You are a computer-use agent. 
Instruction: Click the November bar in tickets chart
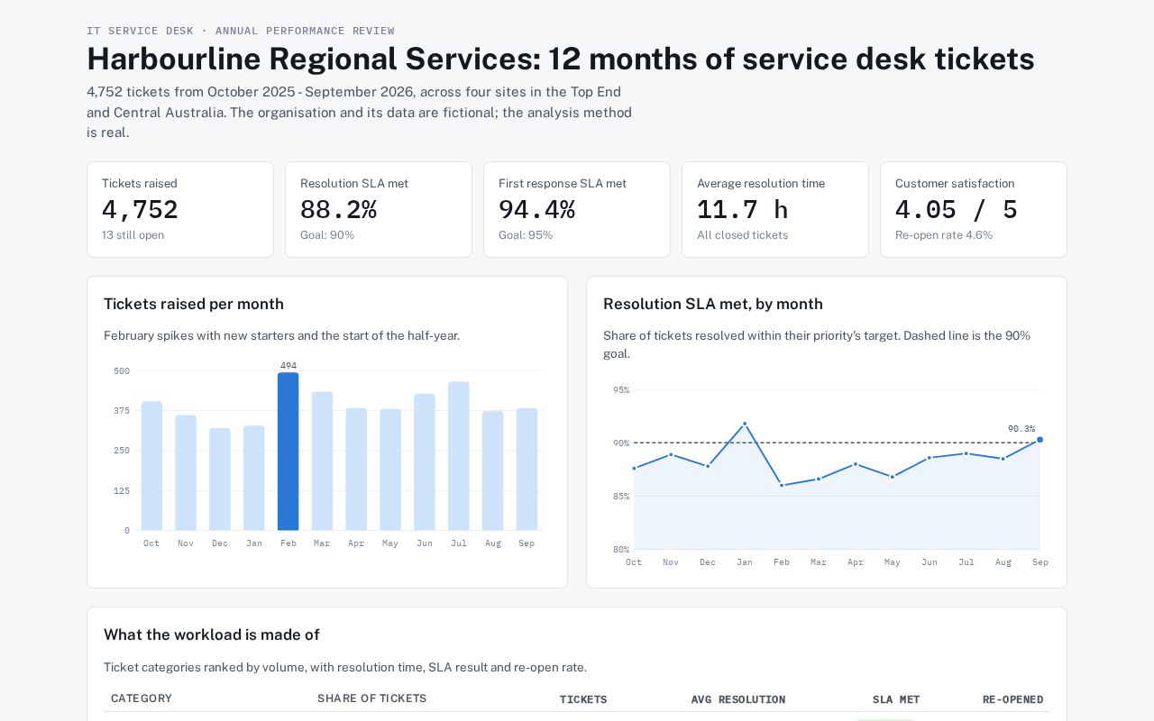(186, 472)
